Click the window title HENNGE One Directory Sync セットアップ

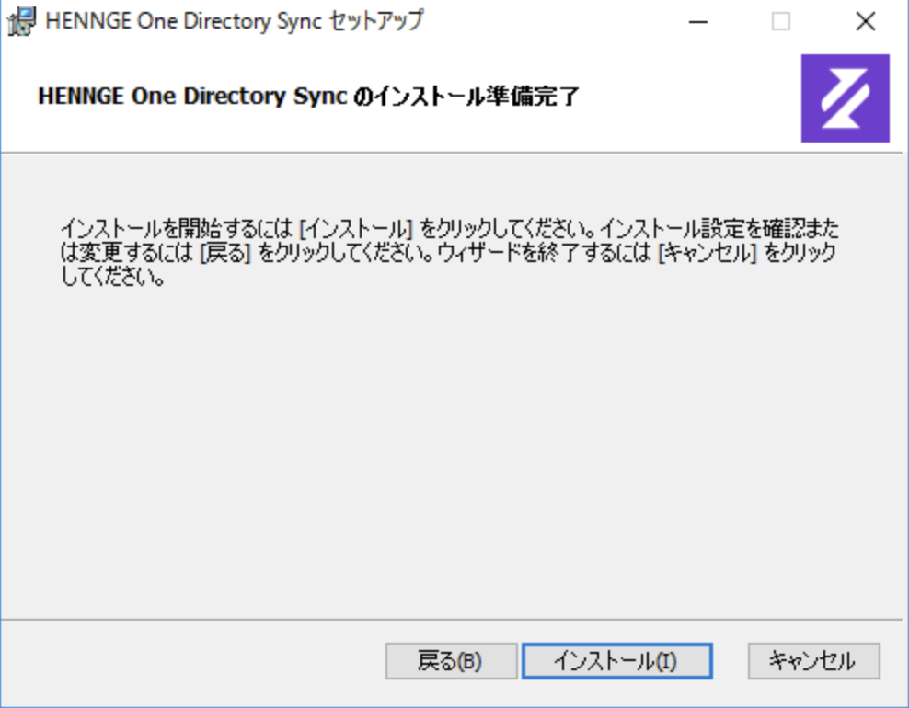point(235,21)
